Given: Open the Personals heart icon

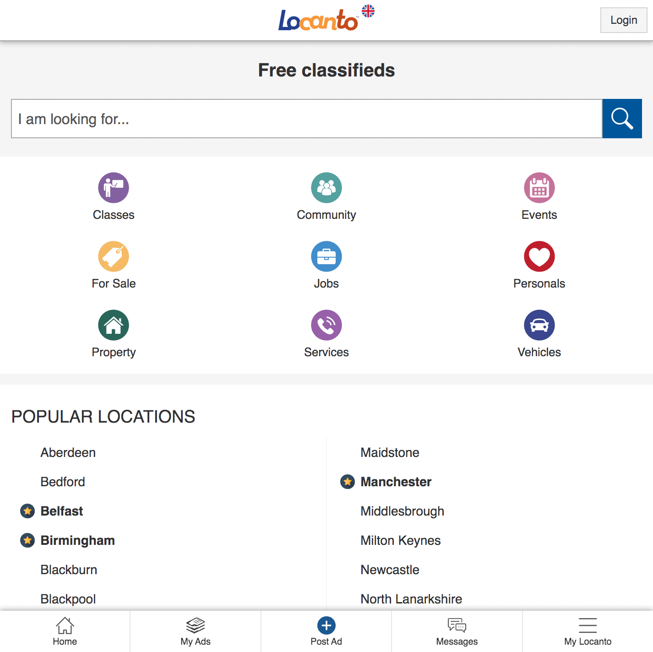Looking at the screenshot, I should [539, 256].
